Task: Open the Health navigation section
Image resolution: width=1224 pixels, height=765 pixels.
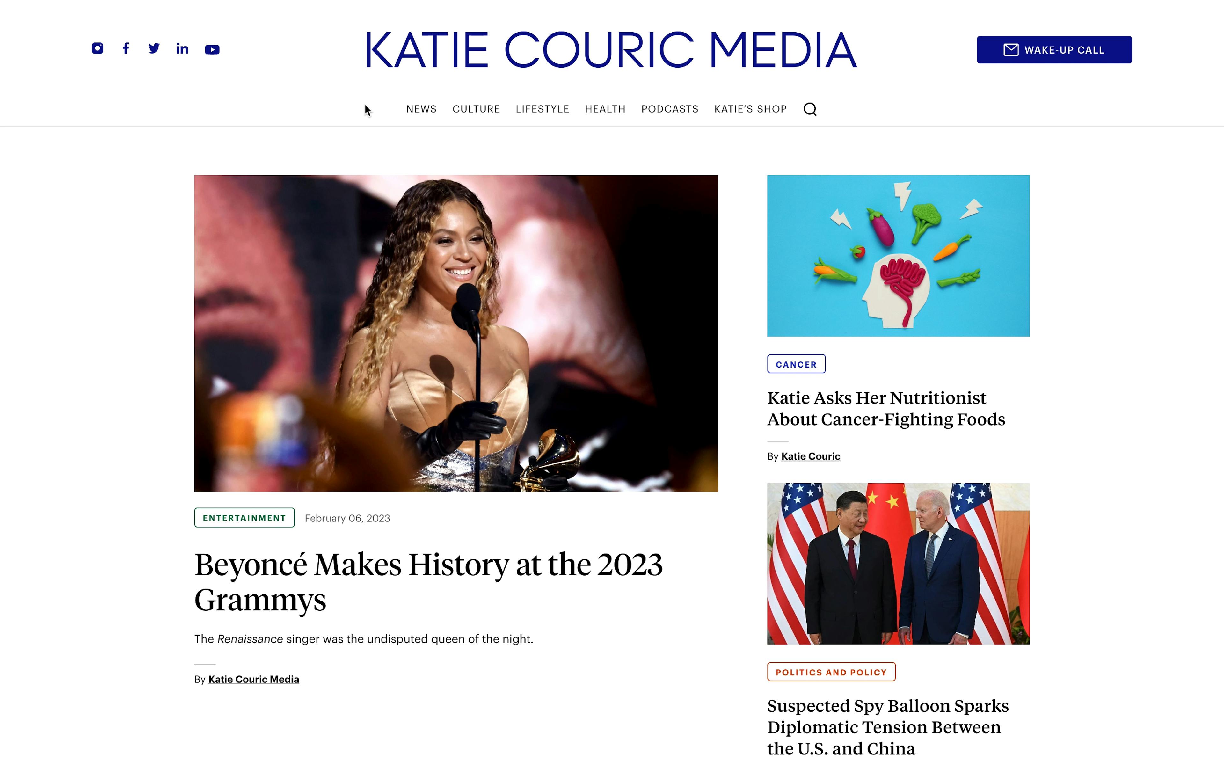Action: pyautogui.click(x=605, y=109)
